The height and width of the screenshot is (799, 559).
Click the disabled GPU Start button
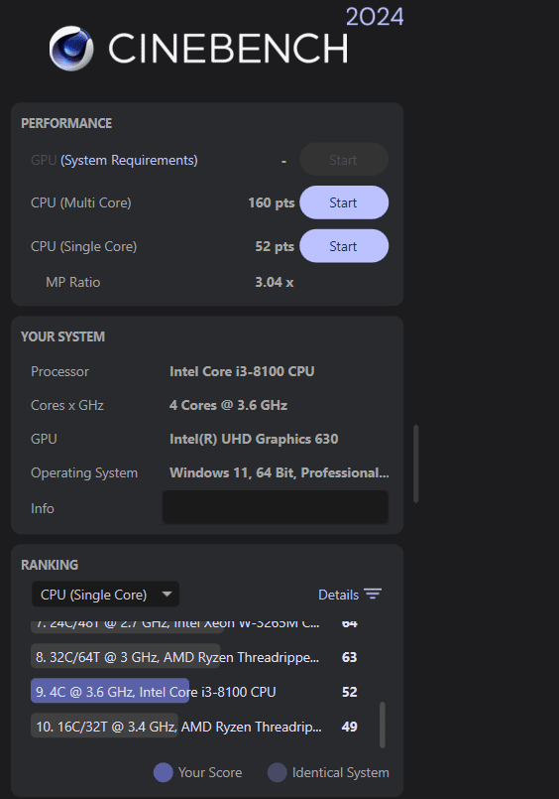pos(344,160)
